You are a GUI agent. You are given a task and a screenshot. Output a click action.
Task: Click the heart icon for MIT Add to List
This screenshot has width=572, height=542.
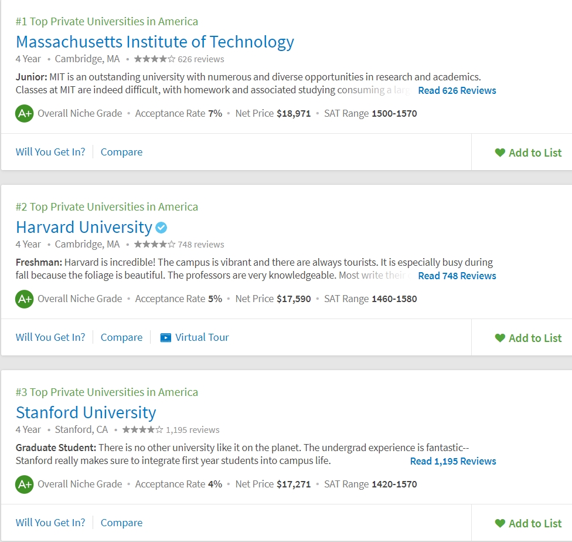(x=500, y=153)
